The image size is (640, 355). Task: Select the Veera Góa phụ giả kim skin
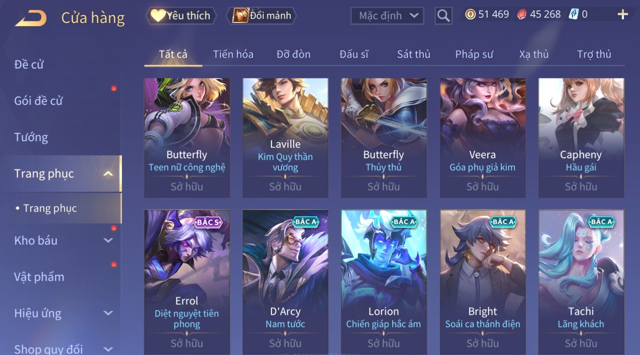pos(483,138)
